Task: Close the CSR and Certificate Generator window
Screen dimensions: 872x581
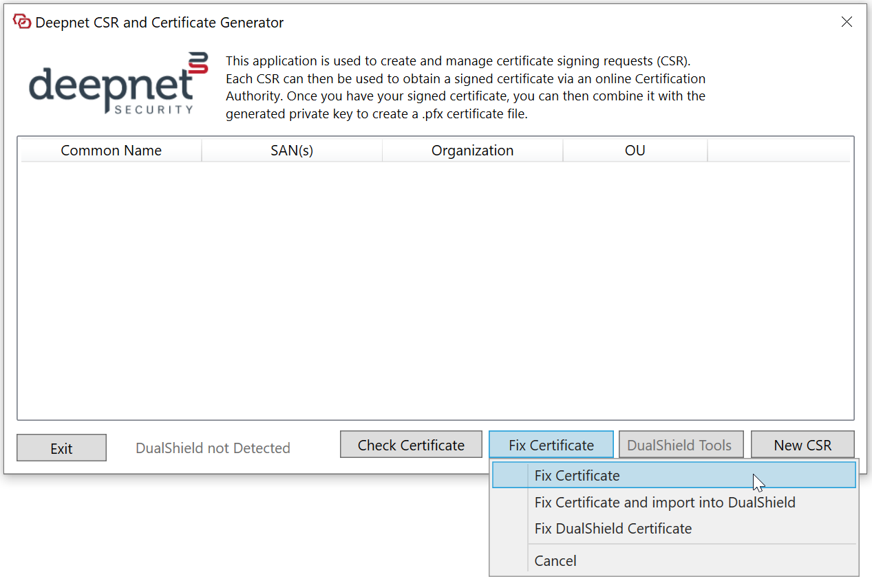Action: click(x=847, y=22)
